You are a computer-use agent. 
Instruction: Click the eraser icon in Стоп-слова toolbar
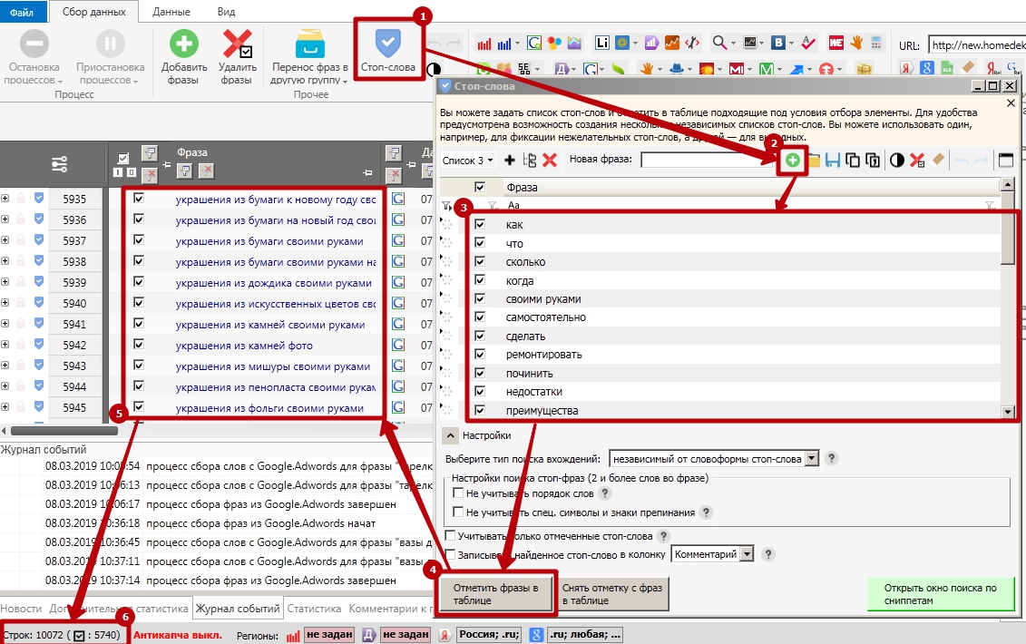pos(938,160)
